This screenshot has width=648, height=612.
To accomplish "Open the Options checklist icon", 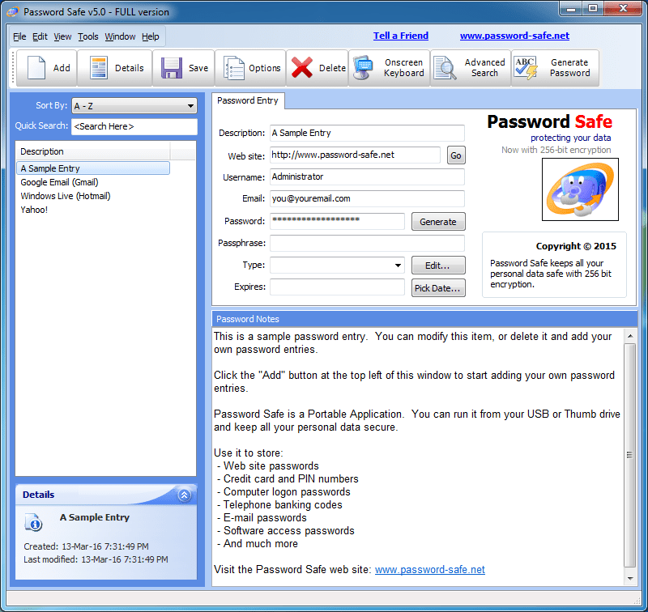I will (234, 68).
